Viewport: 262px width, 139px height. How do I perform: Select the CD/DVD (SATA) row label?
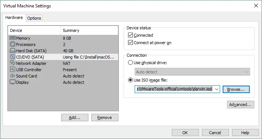pyautogui.click(x=30, y=57)
